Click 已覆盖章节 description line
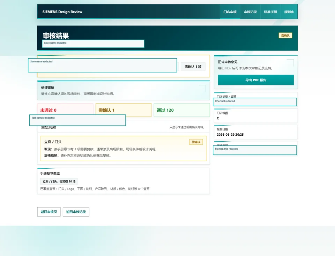The width and height of the screenshot is (335, 256). click(95, 189)
